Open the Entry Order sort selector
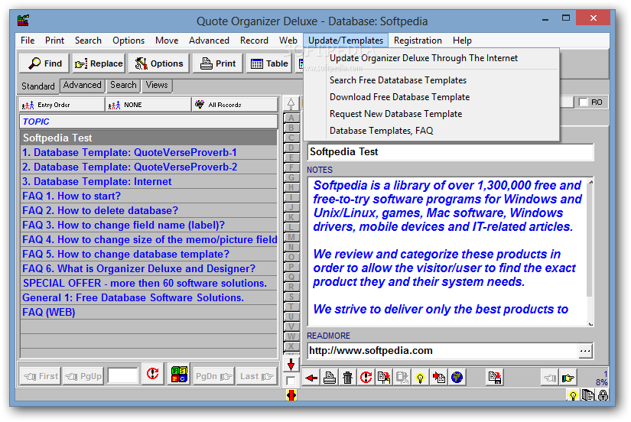Image resolution: width=631 pixels, height=422 pixels. coord(62,105)
